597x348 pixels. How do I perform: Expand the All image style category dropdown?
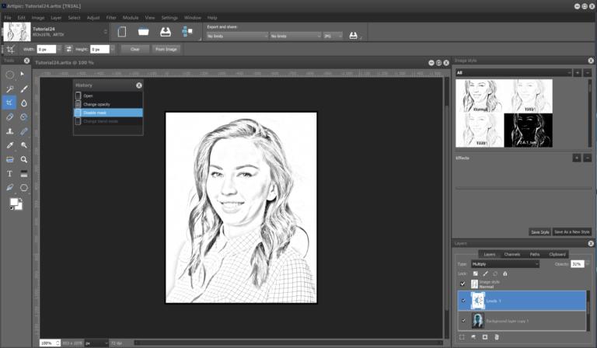pyautogui.click(x=514, y=73)
